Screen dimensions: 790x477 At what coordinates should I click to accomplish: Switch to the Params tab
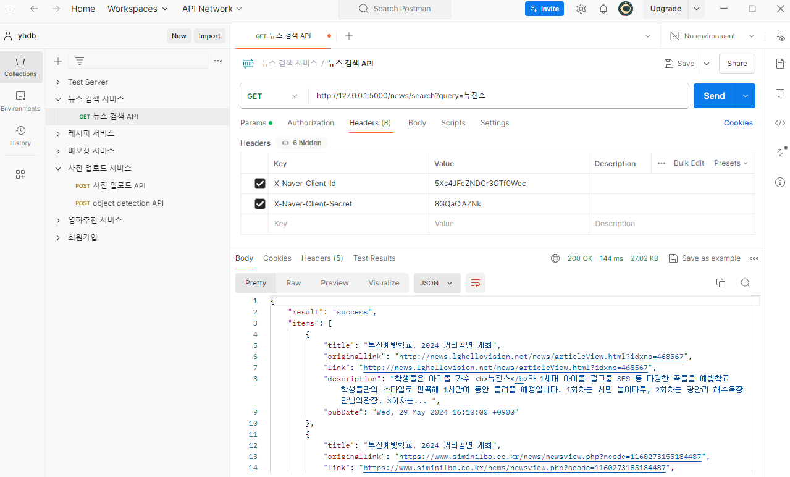coord(256,123)
